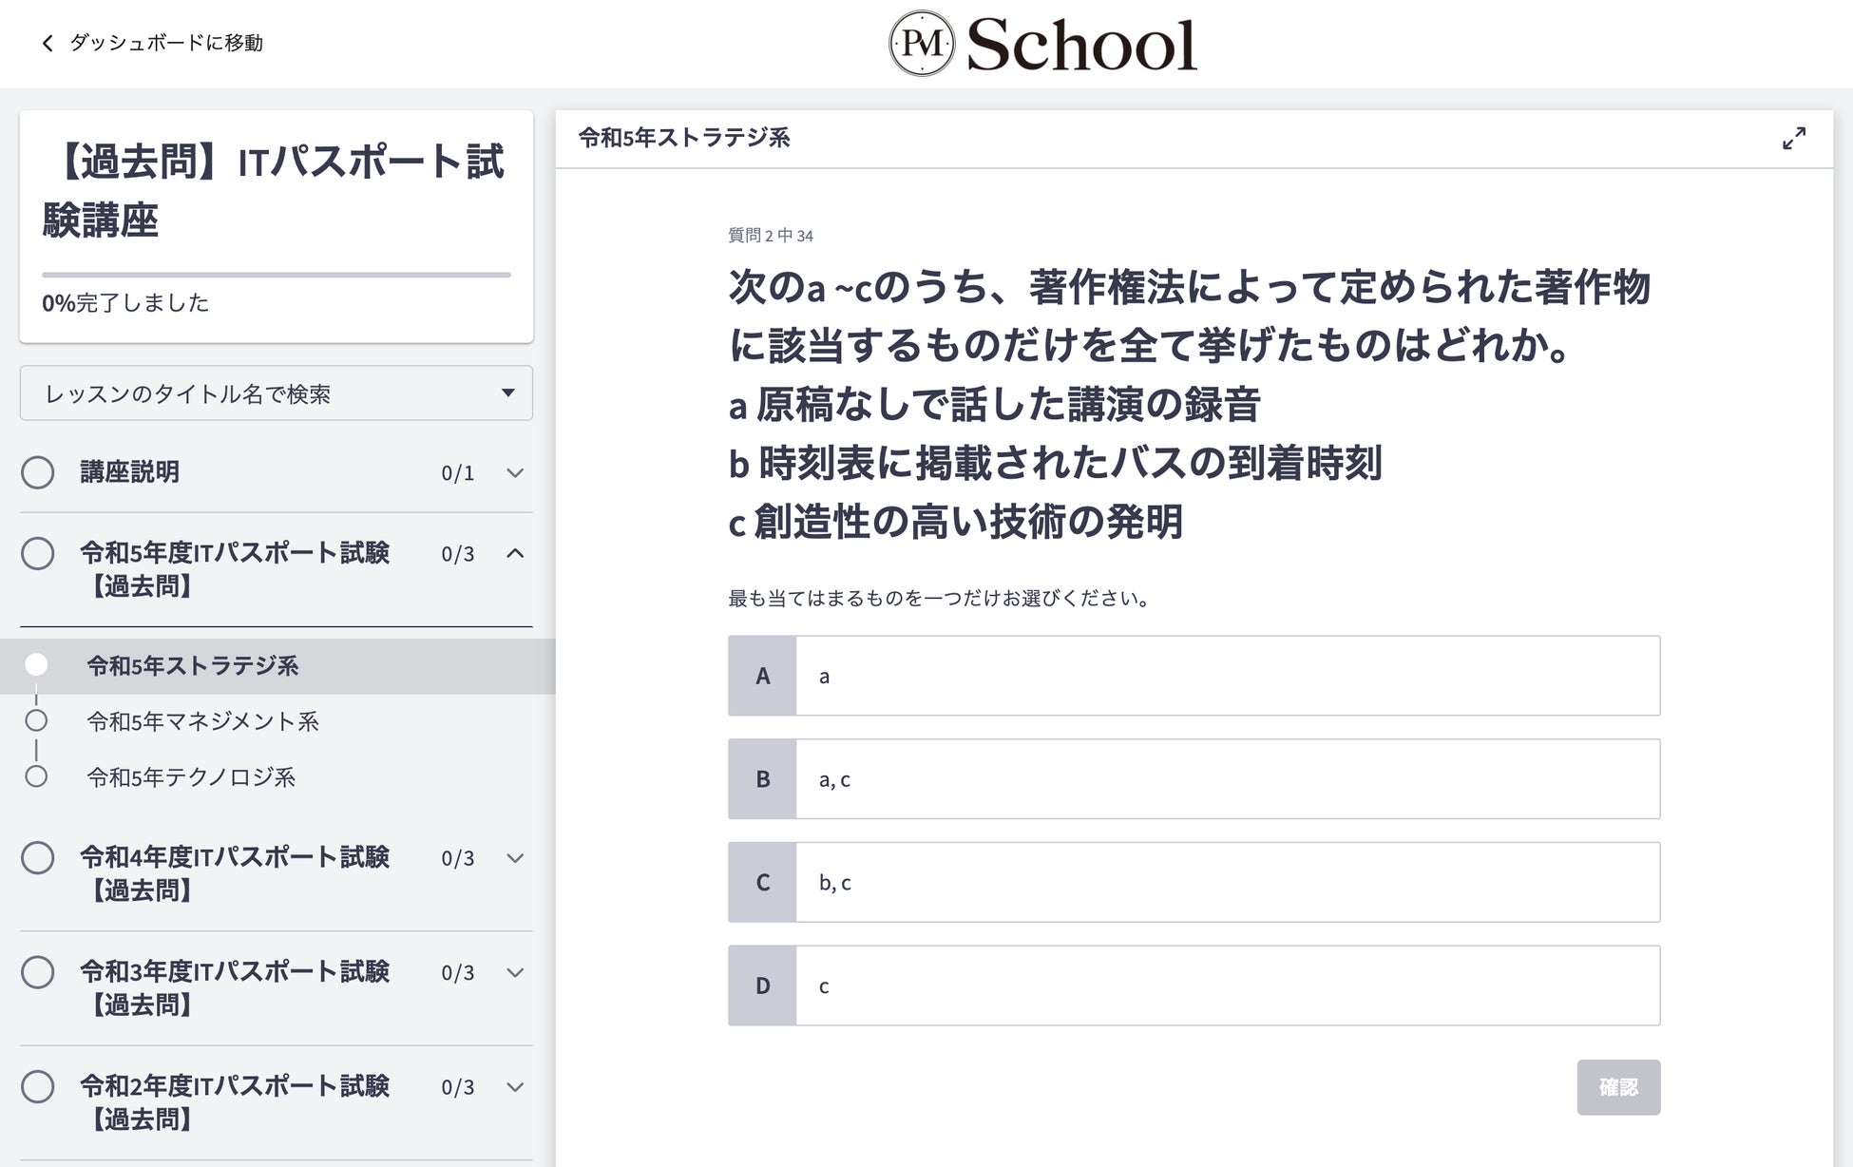
Task: Choose answer option D "c"
Action: tap(1194, 985)
